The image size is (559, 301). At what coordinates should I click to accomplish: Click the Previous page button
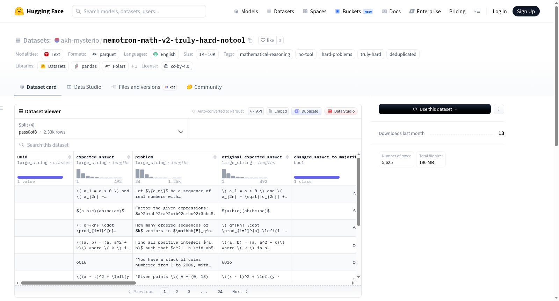(x=141, y=292)
